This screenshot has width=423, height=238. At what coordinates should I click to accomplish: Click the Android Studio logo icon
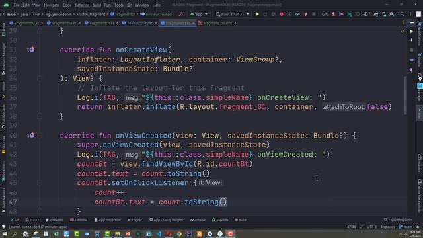(6, 5)
